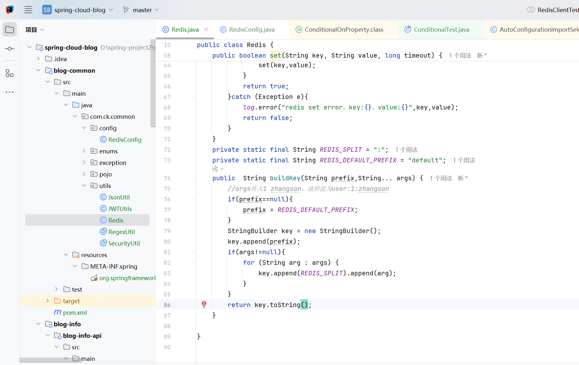
Task: Click the org.springframework file icon
Action: click(94, 278)
